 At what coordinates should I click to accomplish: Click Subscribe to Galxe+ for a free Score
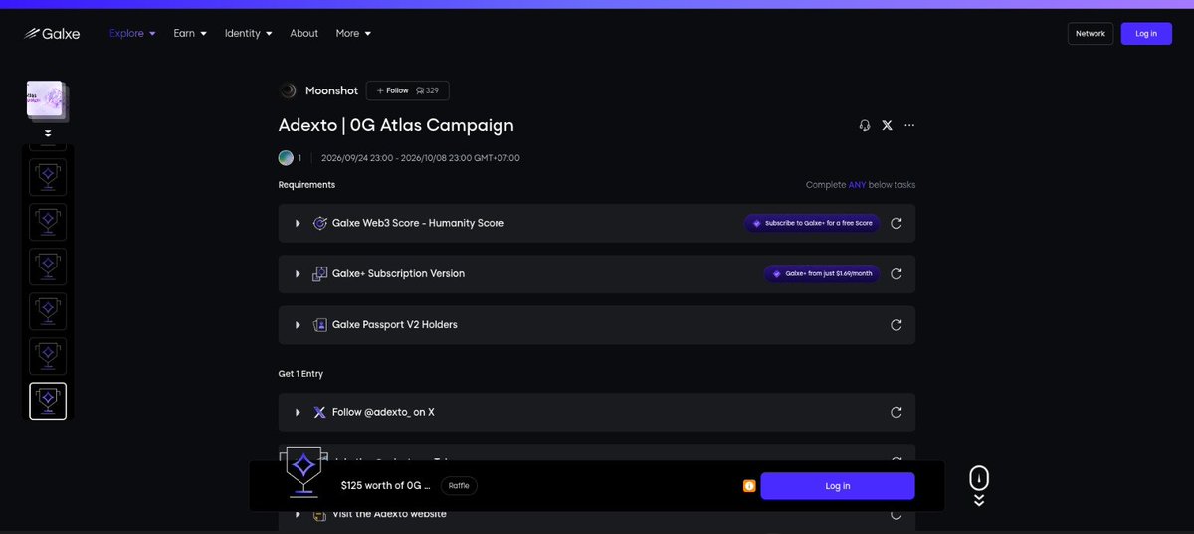pos(812,223)
